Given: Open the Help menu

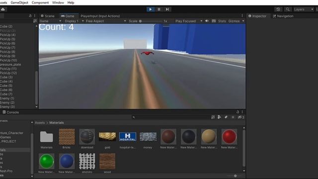Looking at the screenshot, I should pos(71,2).
